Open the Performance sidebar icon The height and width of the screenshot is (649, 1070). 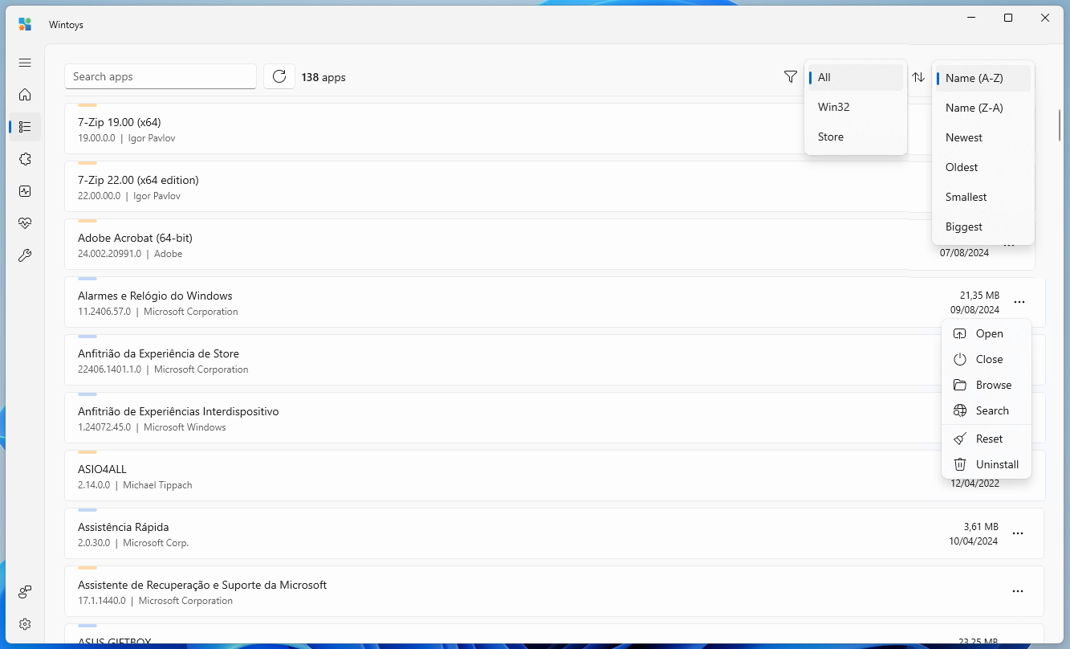tap(25, 191)
